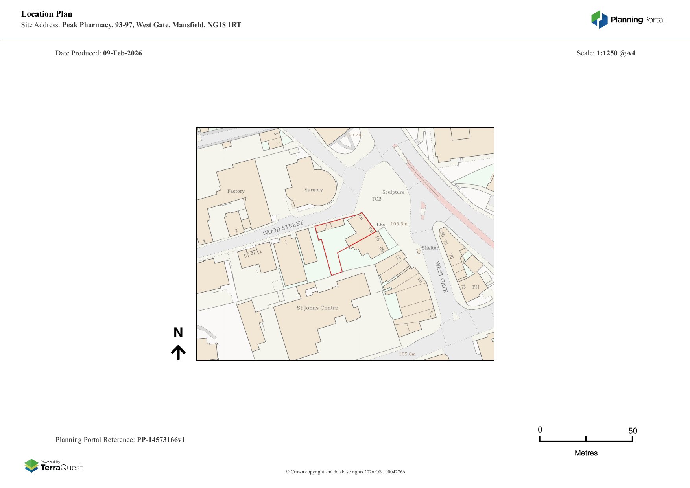Click the letter N compass label
Viewport: 690px width, 488px height.
pyautogui.click(x=178, y=333)
